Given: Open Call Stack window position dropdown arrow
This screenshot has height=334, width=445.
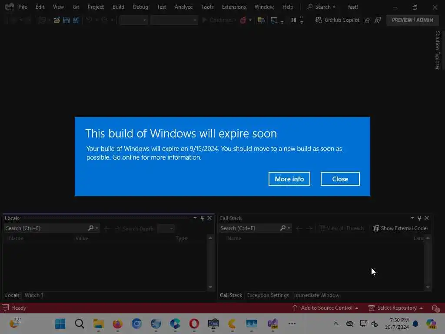Looking at the screenshot, I should 412,218.
